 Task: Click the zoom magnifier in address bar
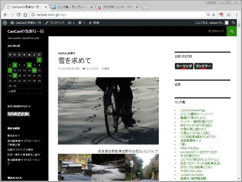208,15
